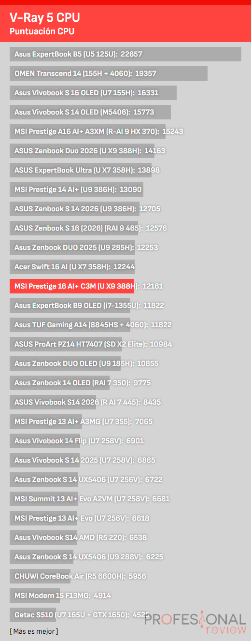
Task: Click the Asus ExpertBook B5 bar
Action: (125, 54)
